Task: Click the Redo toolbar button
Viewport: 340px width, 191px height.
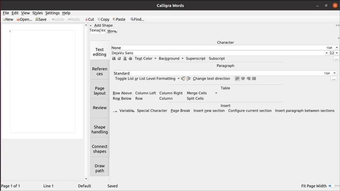Action: pyautogui.click(x=73, y=19)
